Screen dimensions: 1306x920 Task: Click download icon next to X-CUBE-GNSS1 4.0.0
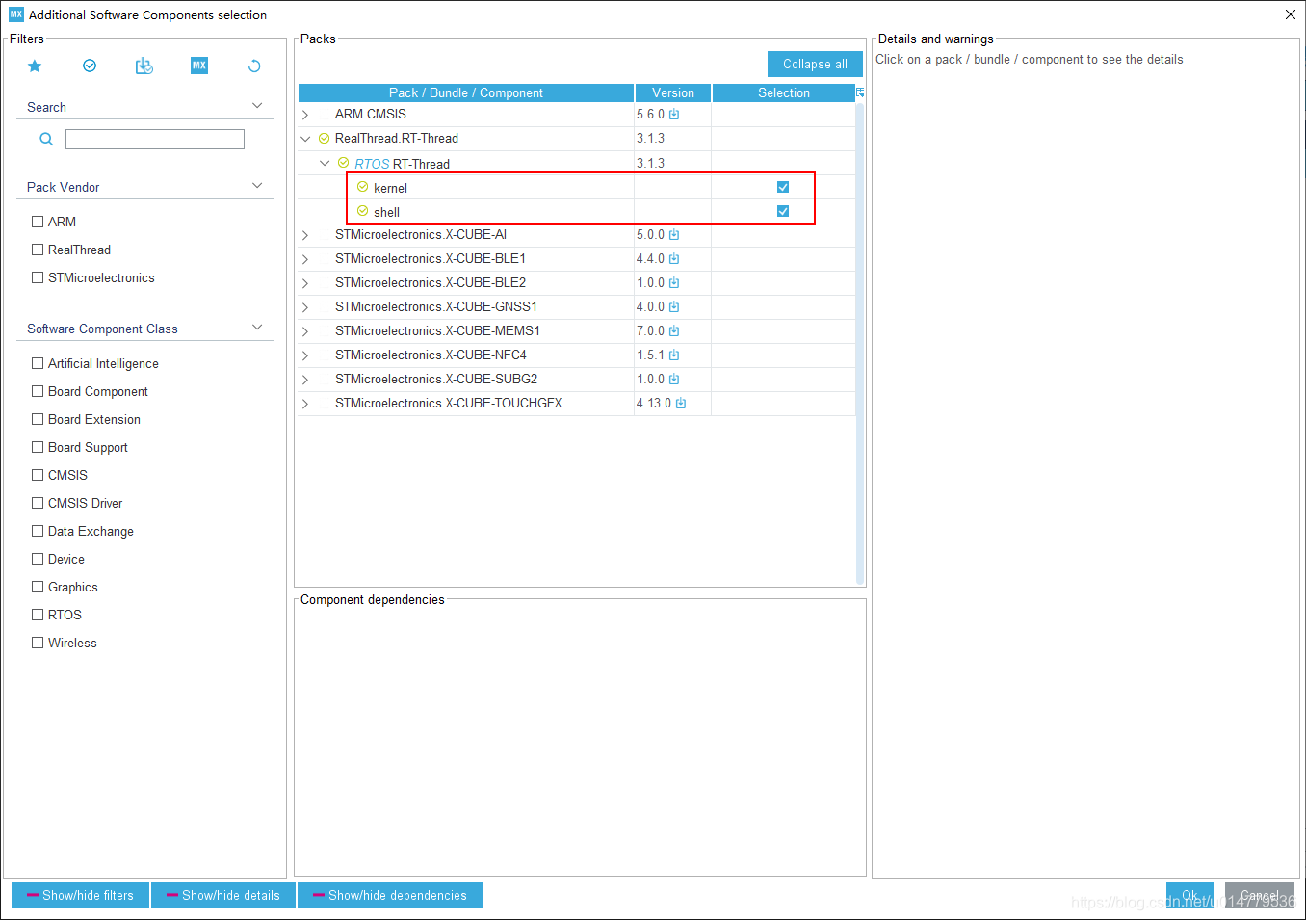pos(674,306)
